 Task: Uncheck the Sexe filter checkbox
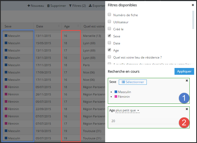click(x=109, y=36)
